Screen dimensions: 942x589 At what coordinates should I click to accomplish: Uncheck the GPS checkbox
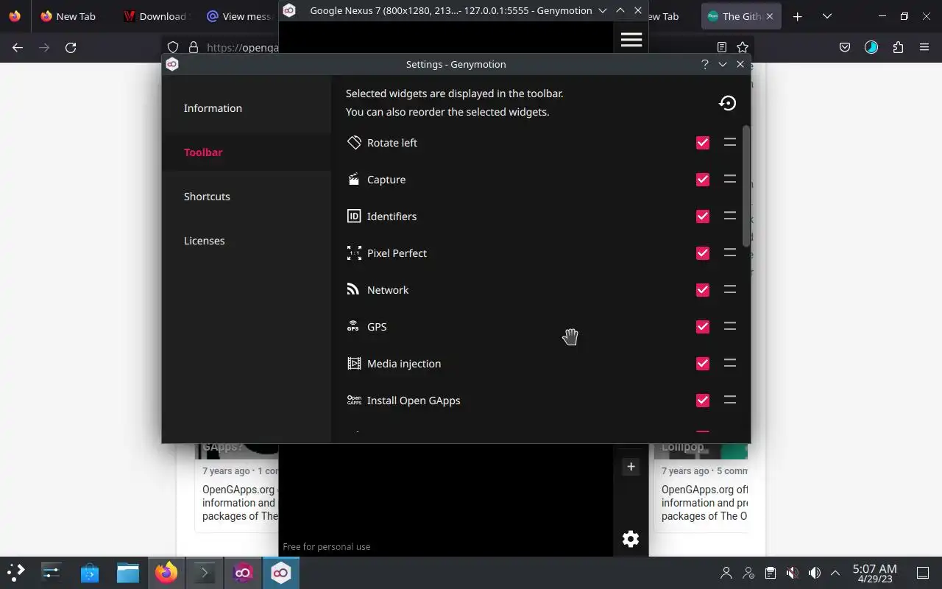click(x=703, y=326)
